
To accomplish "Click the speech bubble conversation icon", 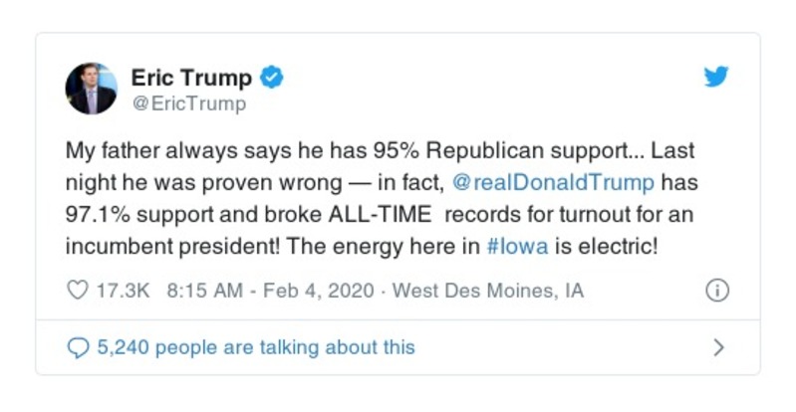I will pos(78,347).
